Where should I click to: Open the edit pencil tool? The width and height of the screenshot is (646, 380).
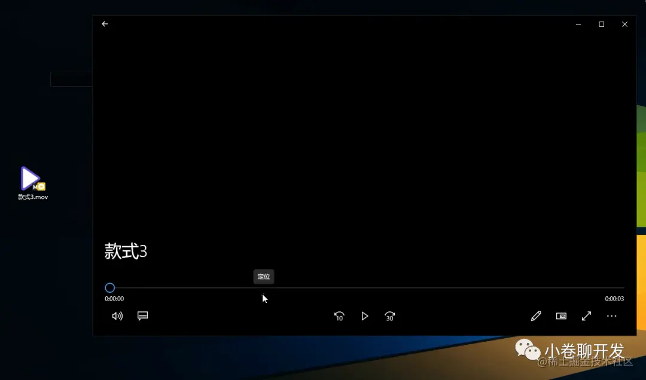pos(536,316)
